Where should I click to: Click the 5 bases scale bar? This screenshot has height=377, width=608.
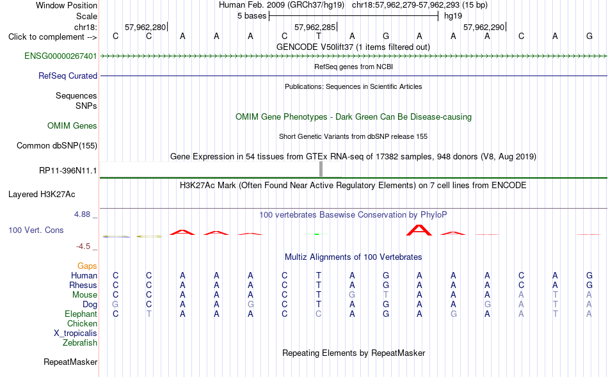(x=353, y=16)
